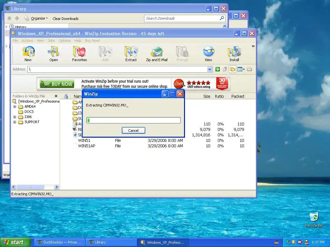Click the Search Downloads field in Library
Screen dimensions: 330x247
(182, 18)
